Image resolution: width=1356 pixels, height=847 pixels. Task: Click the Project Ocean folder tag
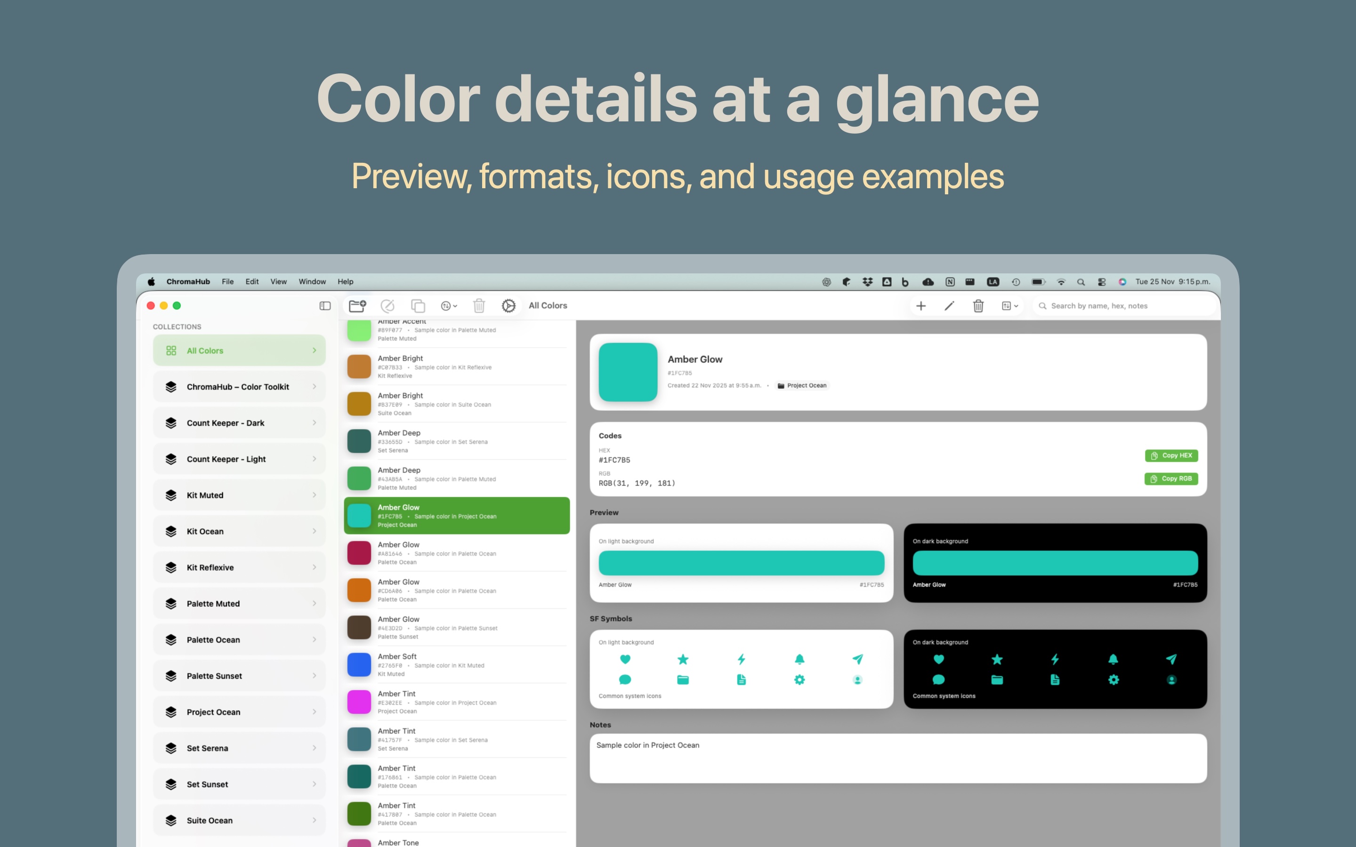[802, 385]
